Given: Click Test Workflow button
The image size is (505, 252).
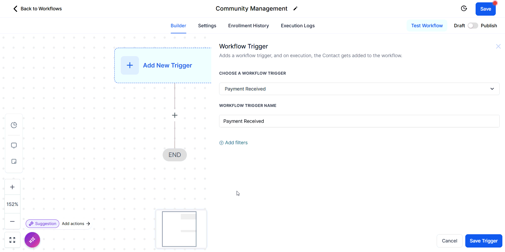Looking at the screenshot, I should (427, 26).
